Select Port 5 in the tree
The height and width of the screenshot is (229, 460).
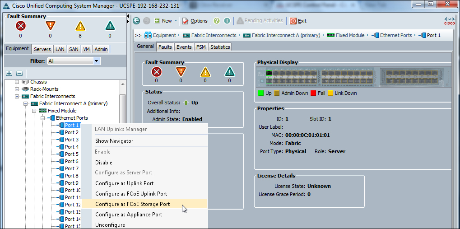(x=72, y=154)
